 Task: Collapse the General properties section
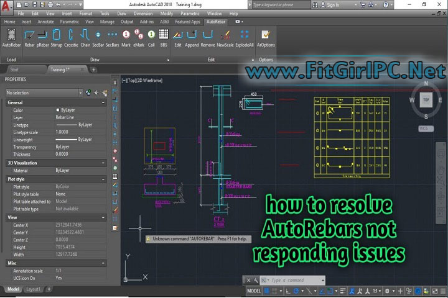(x=103, y=102)
